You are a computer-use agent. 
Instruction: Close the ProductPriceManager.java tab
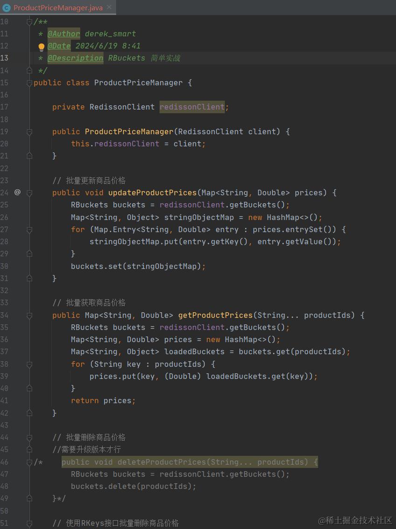[110, 7]
